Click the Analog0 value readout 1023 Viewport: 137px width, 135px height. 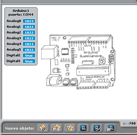tap(29, 21)
